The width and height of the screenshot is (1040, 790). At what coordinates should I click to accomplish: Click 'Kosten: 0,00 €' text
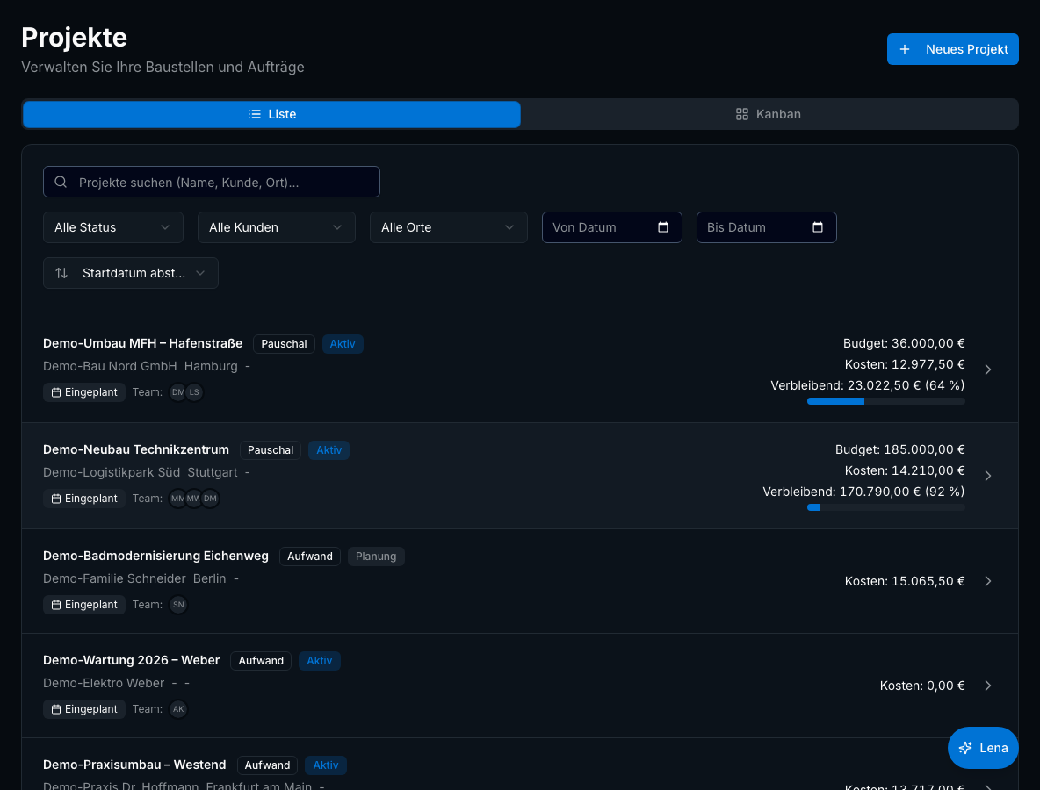(922, 686)
